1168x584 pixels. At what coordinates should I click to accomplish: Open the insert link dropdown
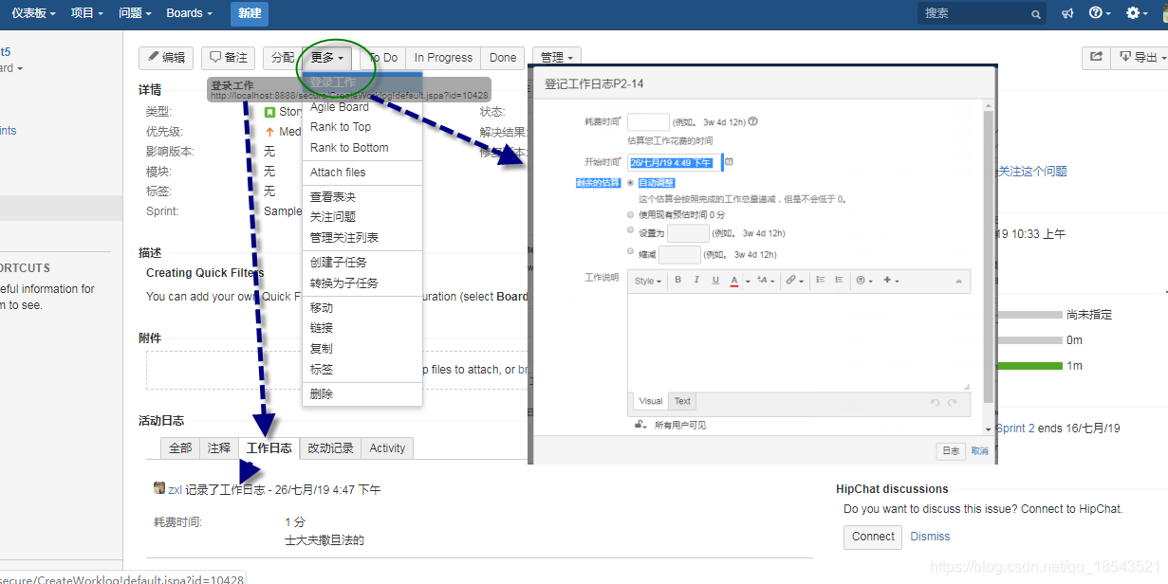point(794,281)
